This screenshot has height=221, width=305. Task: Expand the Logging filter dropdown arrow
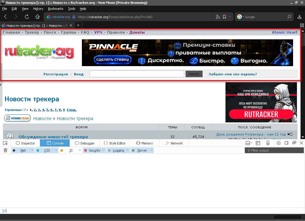click(127, 150)
